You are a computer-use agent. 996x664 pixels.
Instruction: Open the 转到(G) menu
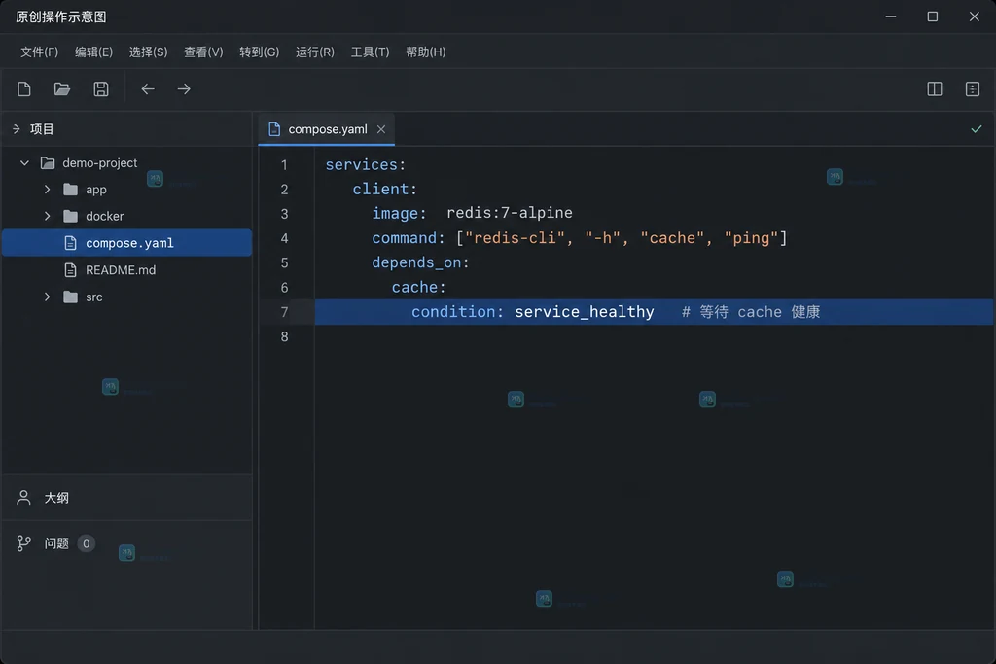point(259,52)
